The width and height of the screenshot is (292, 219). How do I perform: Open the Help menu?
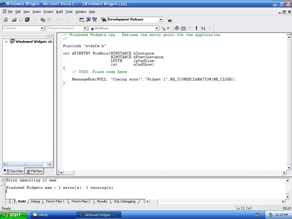pos(92,12)
